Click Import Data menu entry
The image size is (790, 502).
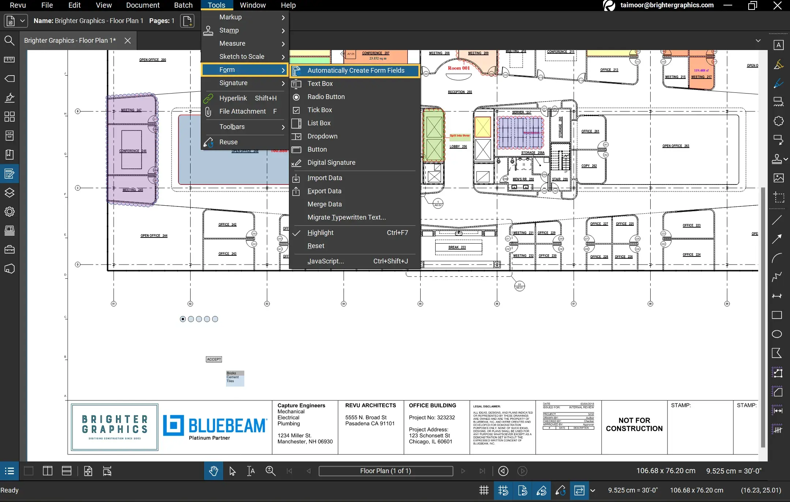[x=355, y=178]
